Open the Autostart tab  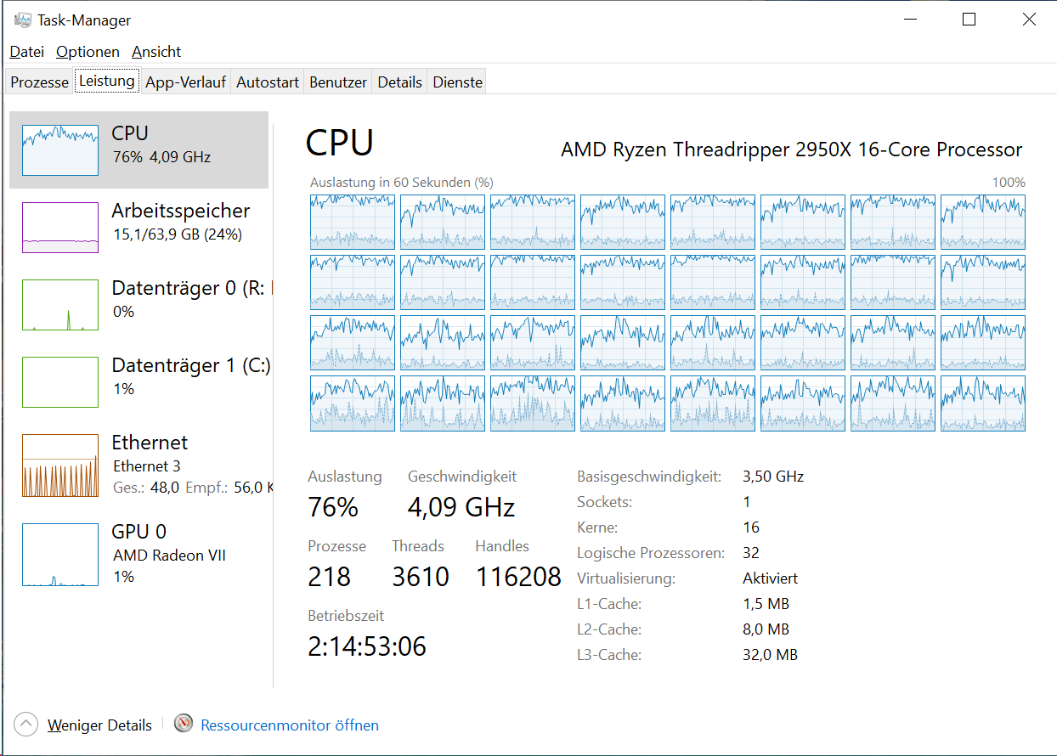pyautogui.click(x=268, y=82)
